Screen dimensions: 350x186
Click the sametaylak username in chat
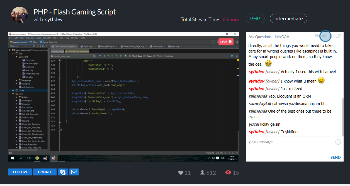260,104
